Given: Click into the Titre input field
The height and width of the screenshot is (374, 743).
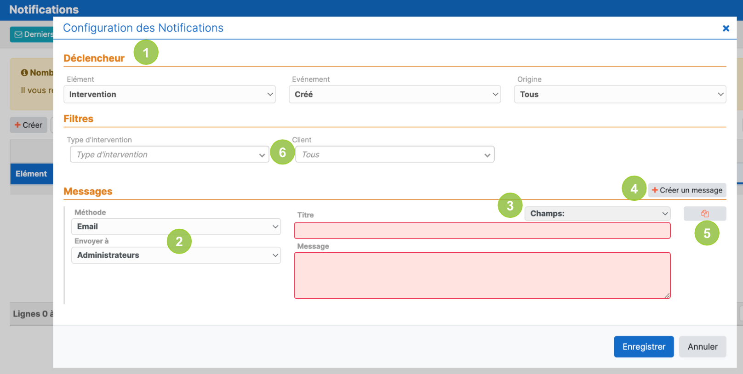Looking at the screenshot, I should tap(482, 231).
